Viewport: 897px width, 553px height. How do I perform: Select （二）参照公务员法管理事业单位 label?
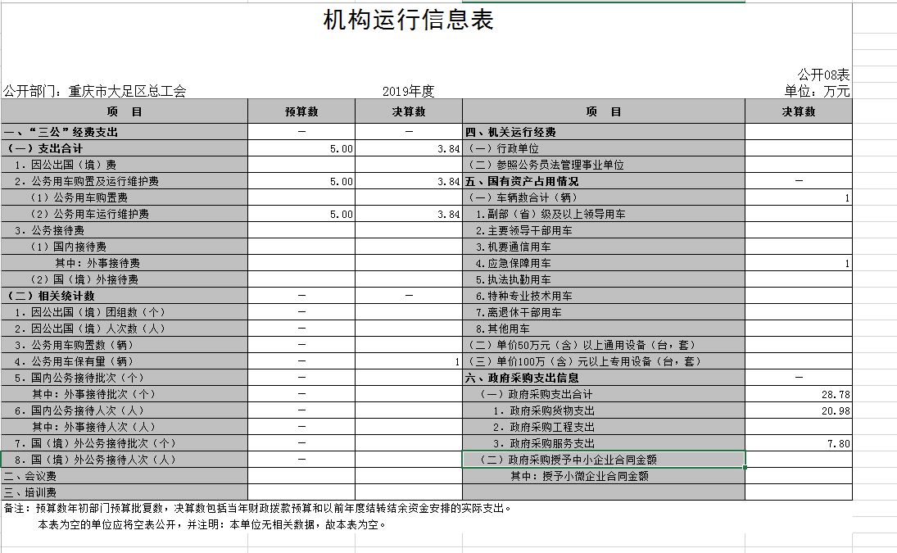(546, 165)
